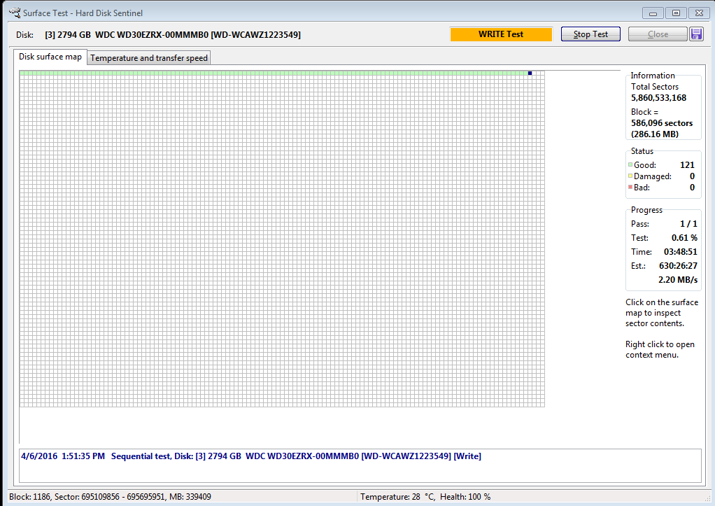Click the floppy disk save icon
715x506 pixels.
coord(696,34)
